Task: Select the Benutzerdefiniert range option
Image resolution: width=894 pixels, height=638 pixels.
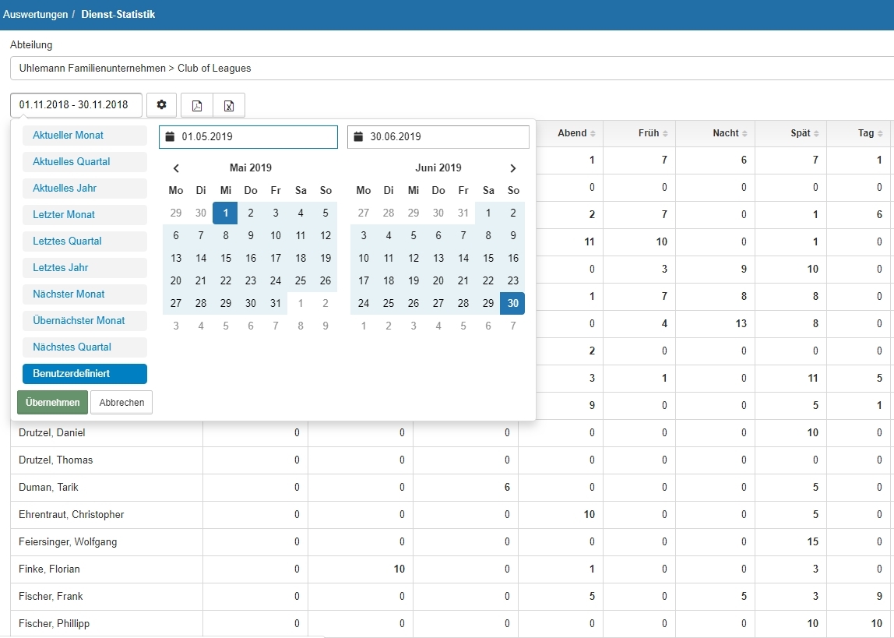Action: pos(85,374)
